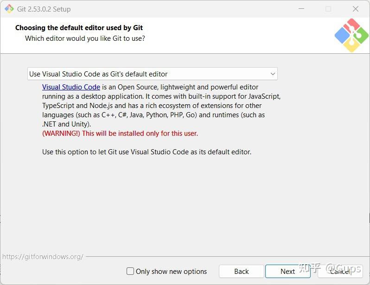The width and height of the screenshot is (370, 285).
Task: Click the Git icon in the title bar
Action: coord(9,9)
